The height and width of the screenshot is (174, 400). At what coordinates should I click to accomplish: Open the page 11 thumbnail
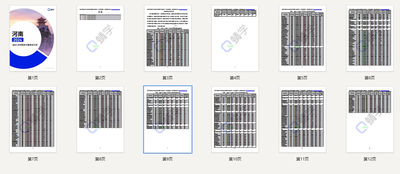click(302, 119)
